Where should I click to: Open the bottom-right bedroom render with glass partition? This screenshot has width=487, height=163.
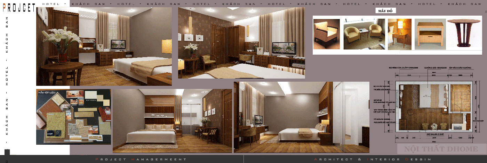[301, 117]
